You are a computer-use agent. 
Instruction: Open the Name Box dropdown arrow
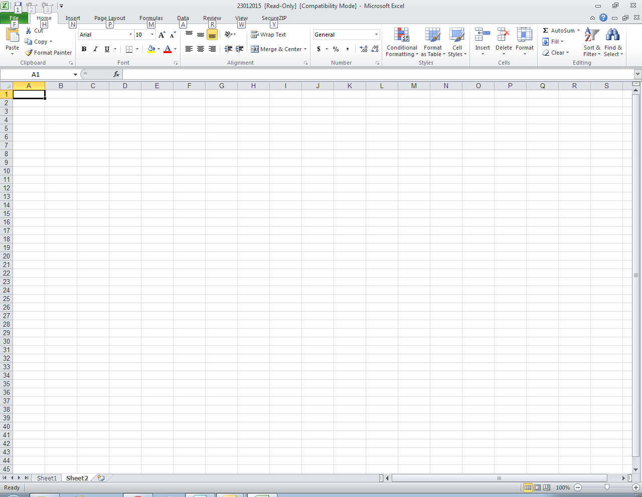[75, 75]
